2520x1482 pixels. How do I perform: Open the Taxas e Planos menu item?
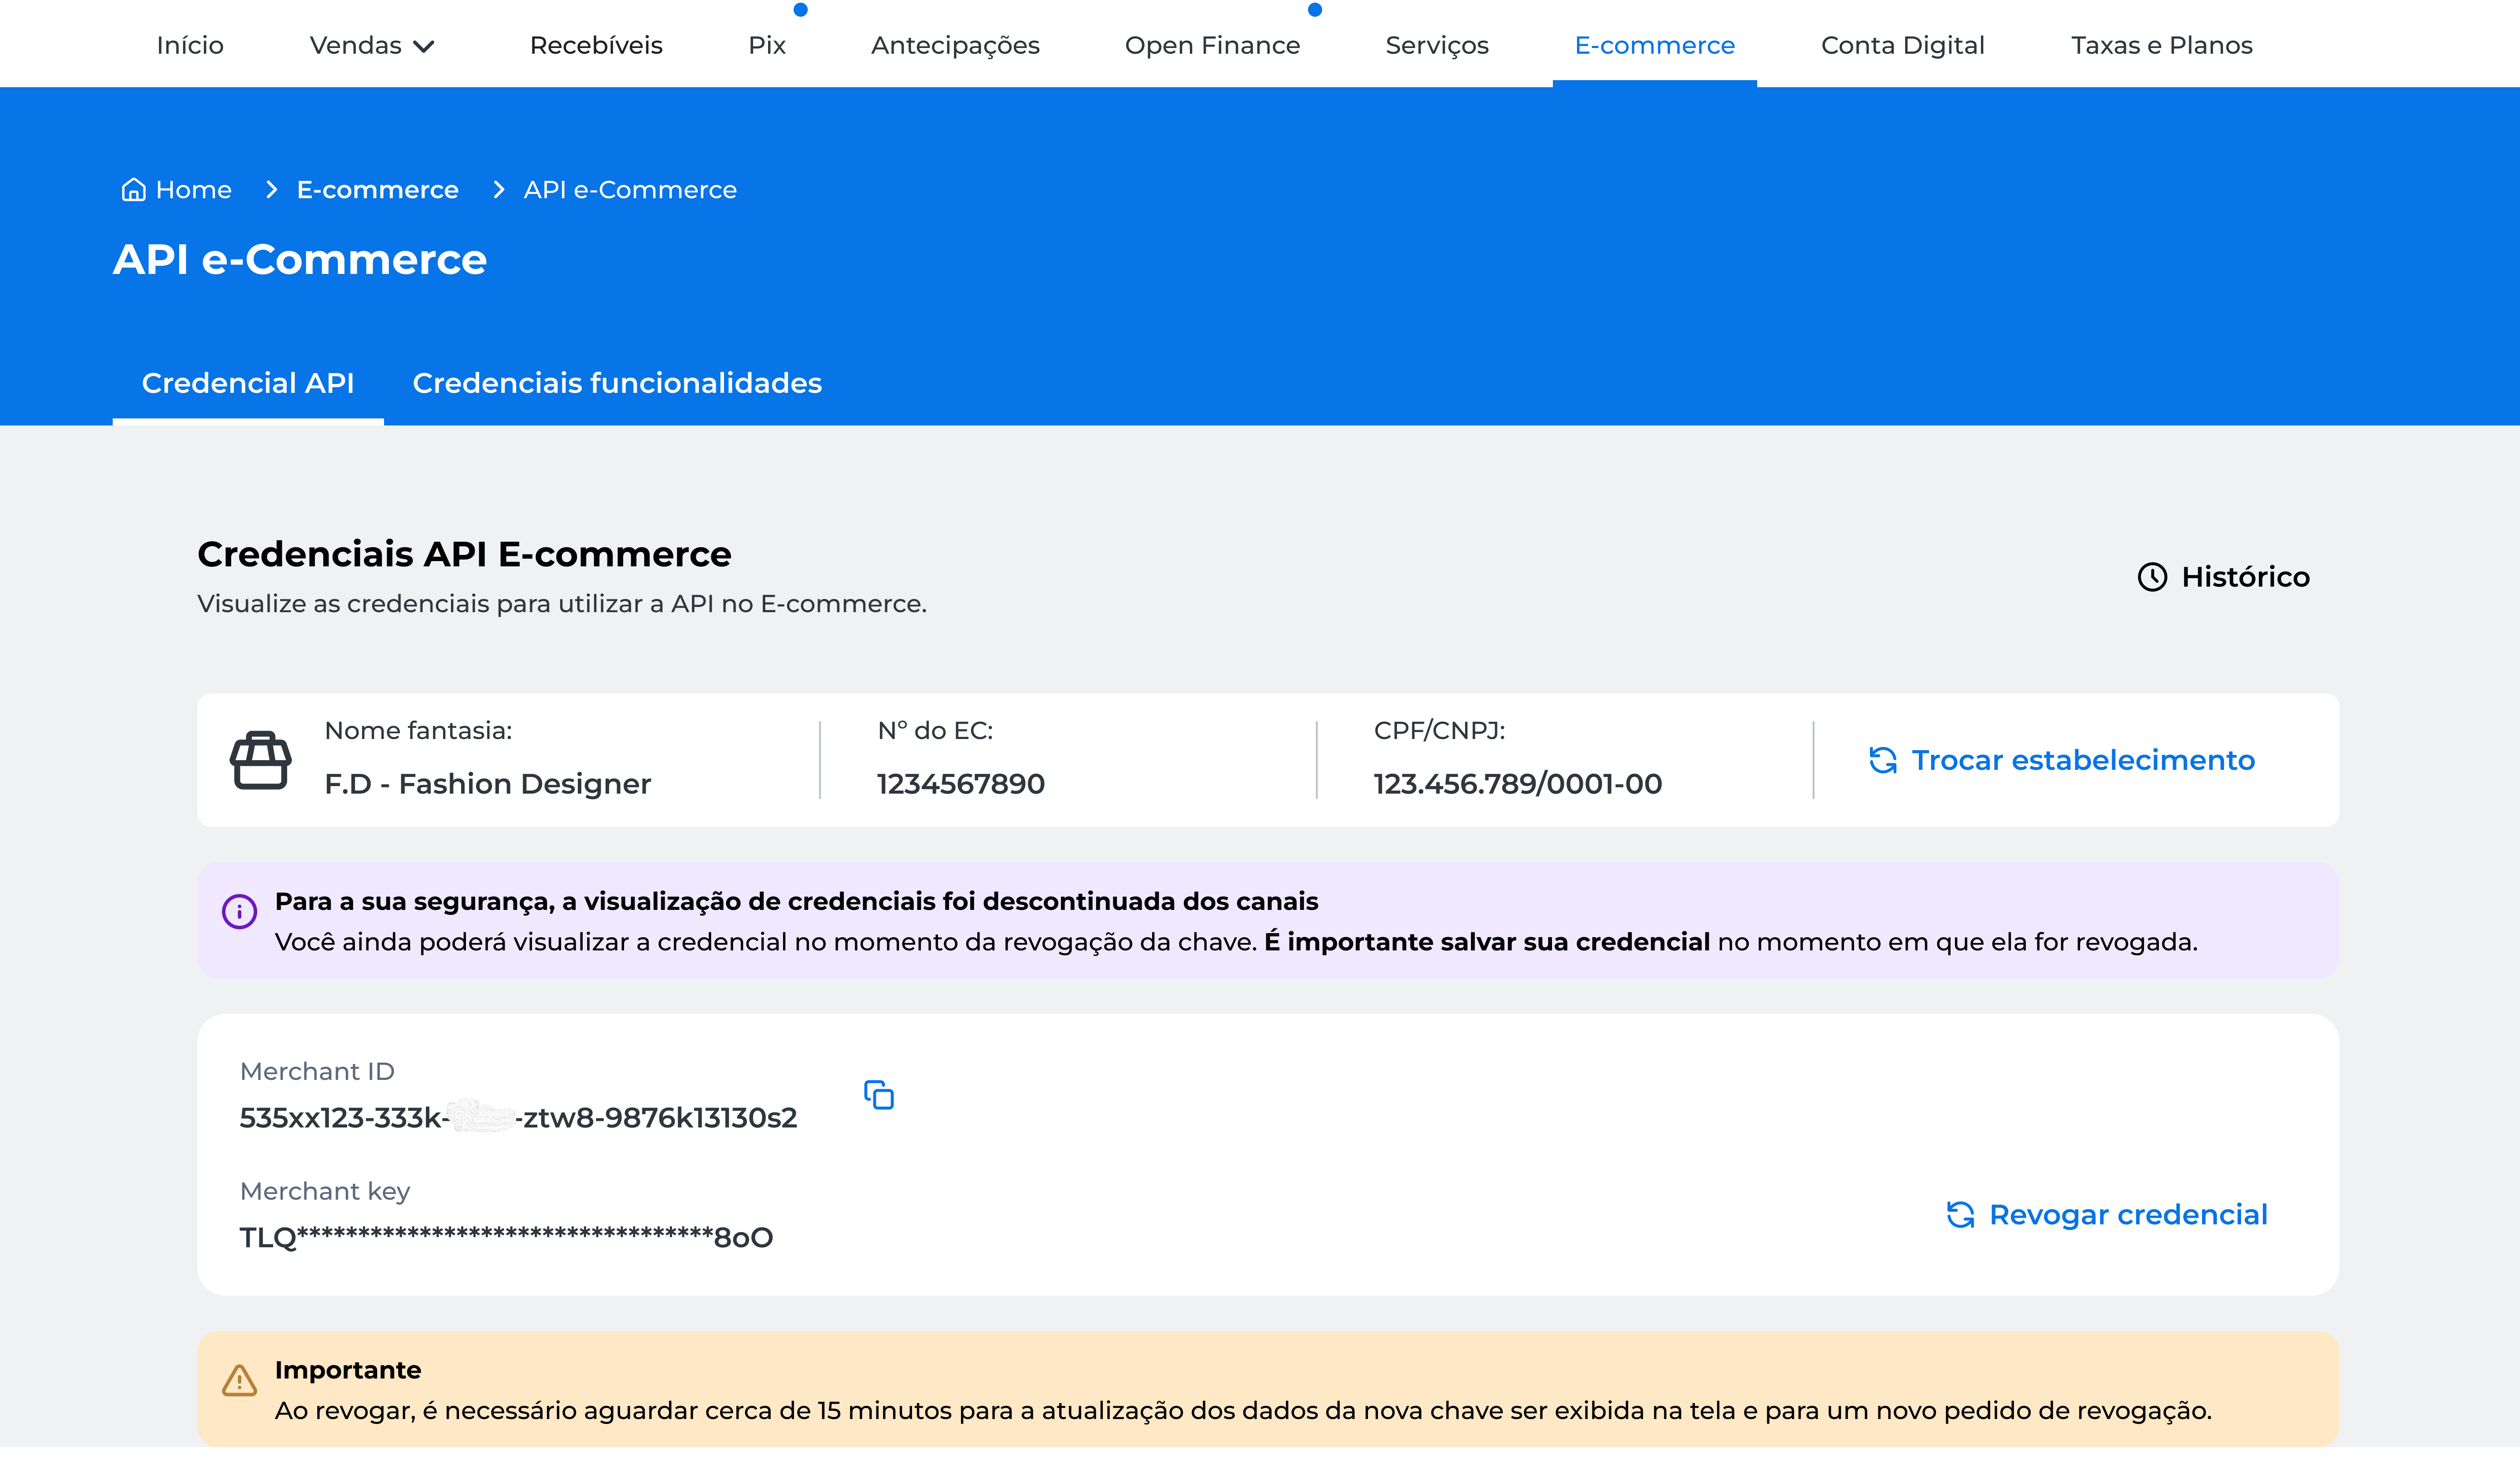pos(2161,45)
